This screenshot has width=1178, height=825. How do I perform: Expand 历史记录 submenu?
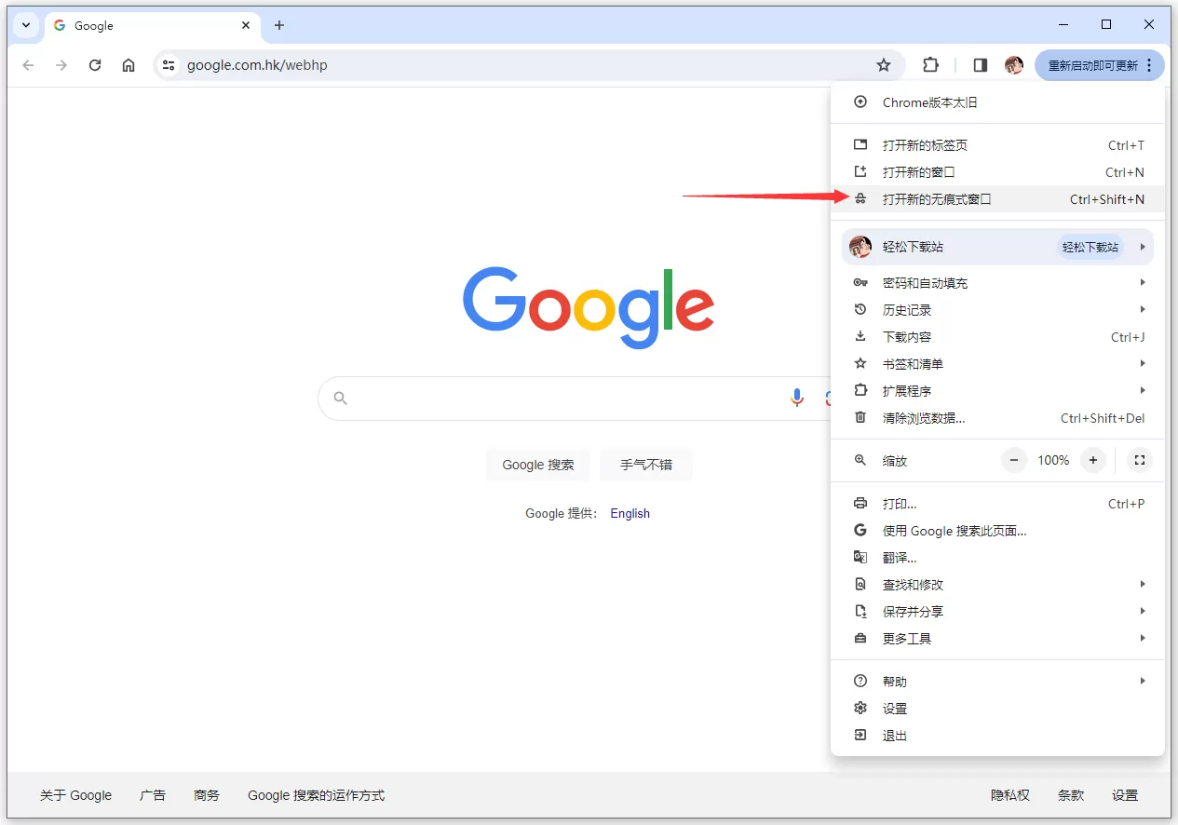[997, 310]
